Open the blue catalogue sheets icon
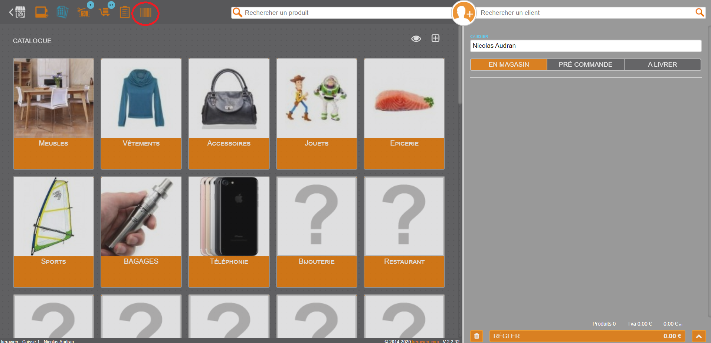Image resolution: width=711 pixels, height=343 pixels. [x=62, y=12]
